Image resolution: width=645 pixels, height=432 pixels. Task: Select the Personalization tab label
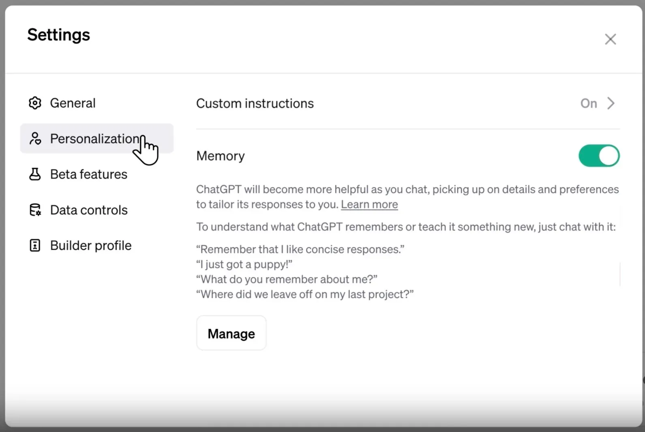(94, 139)
